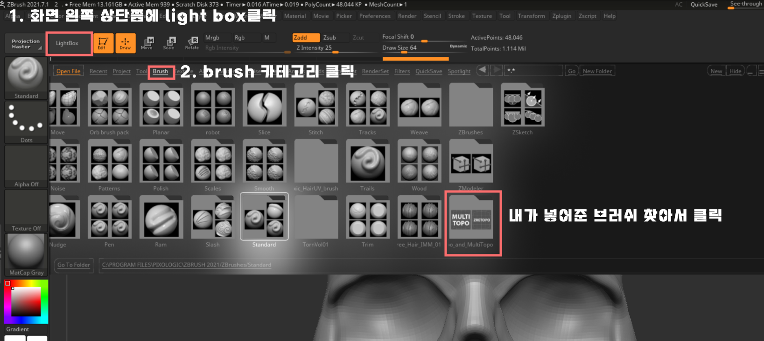Open the Orb brush pack folder
The width and height of the screenshot is (764, 341).
(109, 109)
